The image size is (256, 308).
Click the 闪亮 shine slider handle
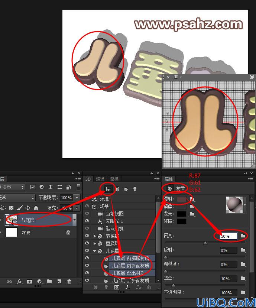[x=205, y=243]
